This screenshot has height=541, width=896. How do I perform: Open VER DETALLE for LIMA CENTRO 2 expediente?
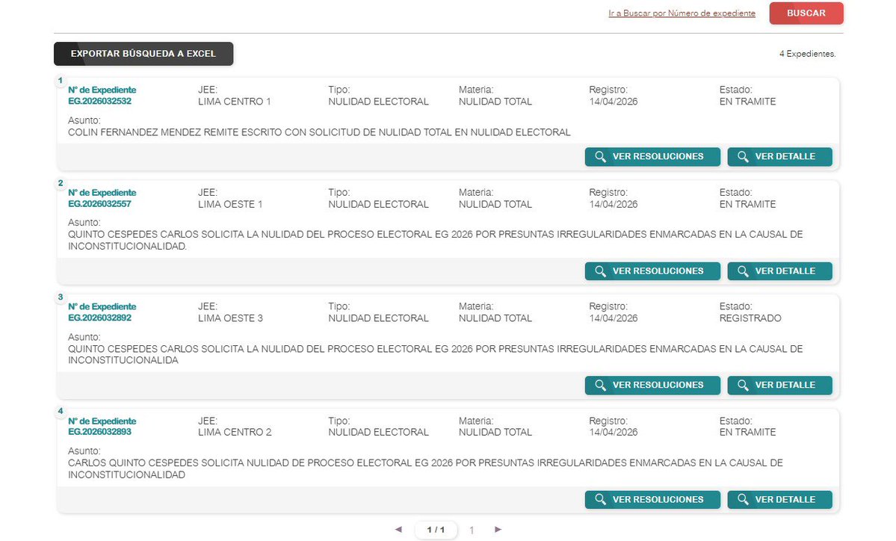(779, 499)
